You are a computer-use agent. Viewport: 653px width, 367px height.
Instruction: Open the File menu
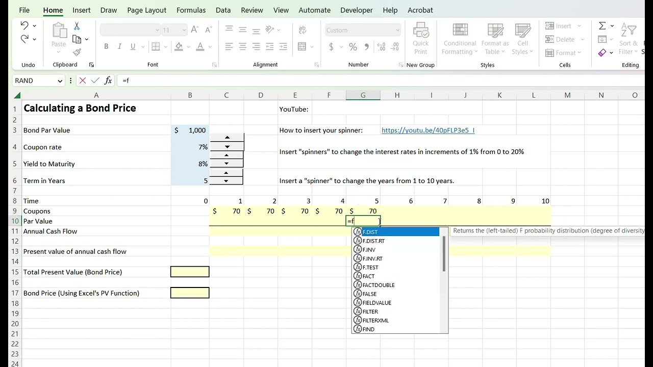(24, 10)
